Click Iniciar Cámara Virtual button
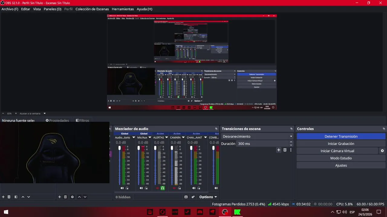The height and width of the screenshot is (217, 387). coord(337,151)
